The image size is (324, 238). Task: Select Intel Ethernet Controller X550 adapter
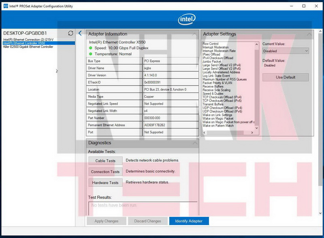(39, 43)
